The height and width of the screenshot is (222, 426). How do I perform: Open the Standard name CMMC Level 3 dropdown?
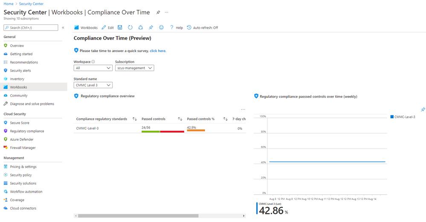(93, 85)
